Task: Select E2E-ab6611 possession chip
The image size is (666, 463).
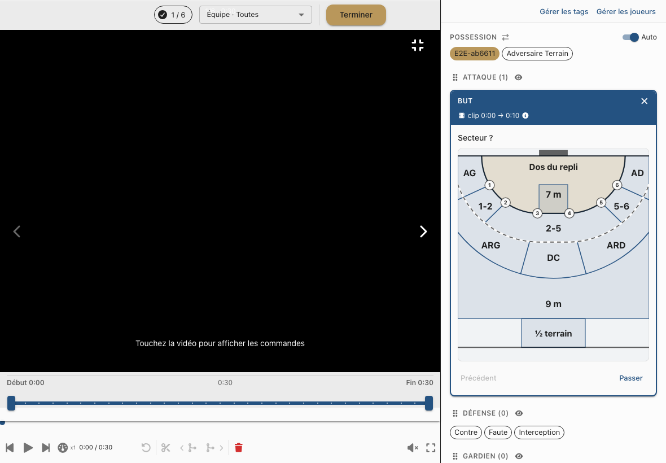Action: click(475, 54)
